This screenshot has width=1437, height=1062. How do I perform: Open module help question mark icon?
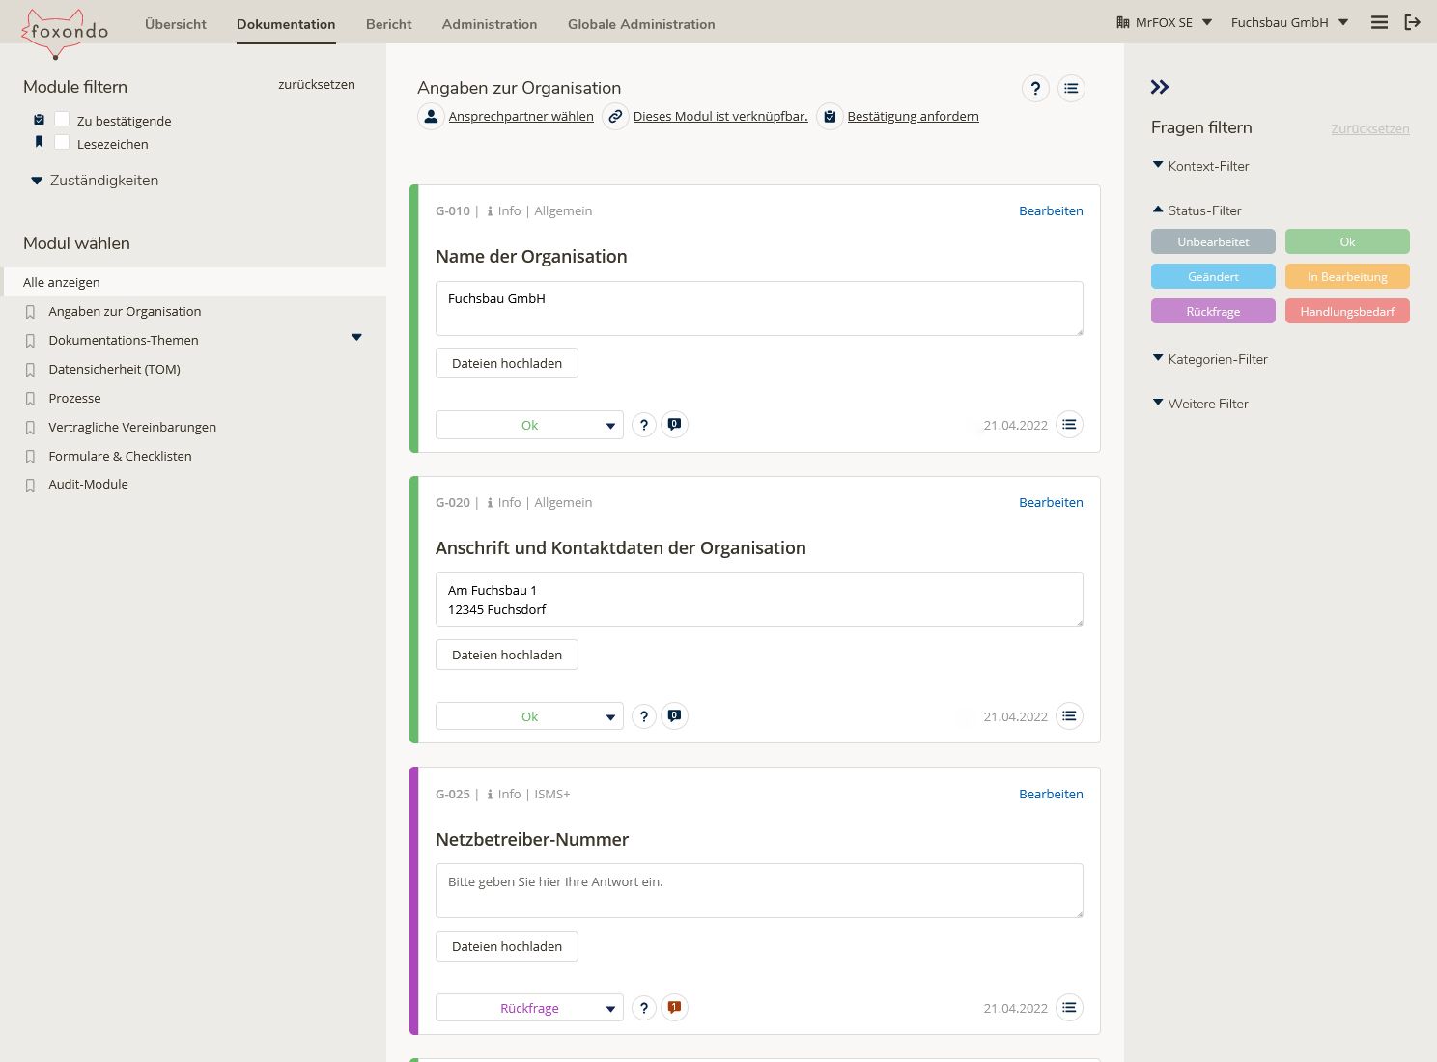[1035, 89]
